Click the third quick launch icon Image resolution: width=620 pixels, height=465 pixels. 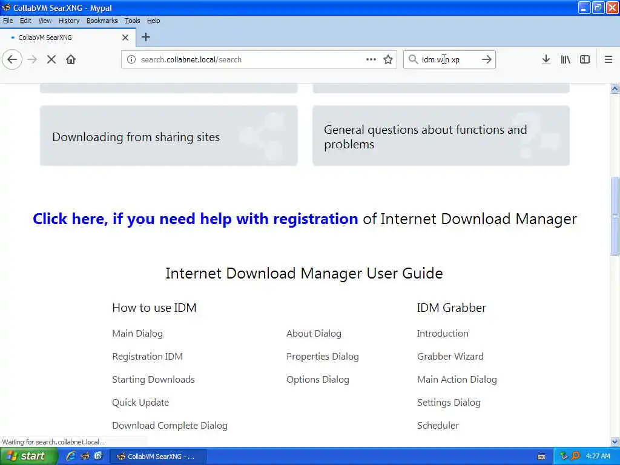click(x=98, y=457)
